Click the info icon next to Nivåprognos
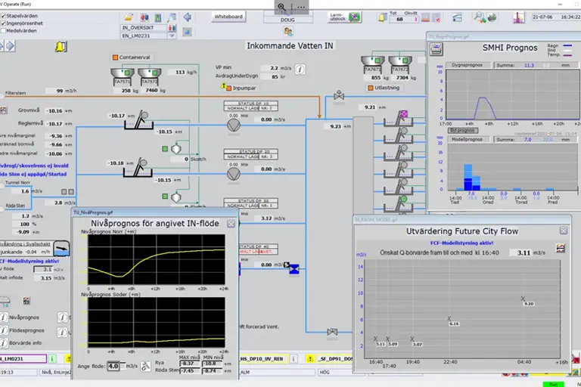 point(5,318)
